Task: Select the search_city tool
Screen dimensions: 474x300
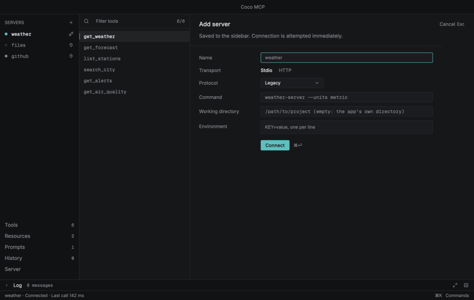Action: 134,69
